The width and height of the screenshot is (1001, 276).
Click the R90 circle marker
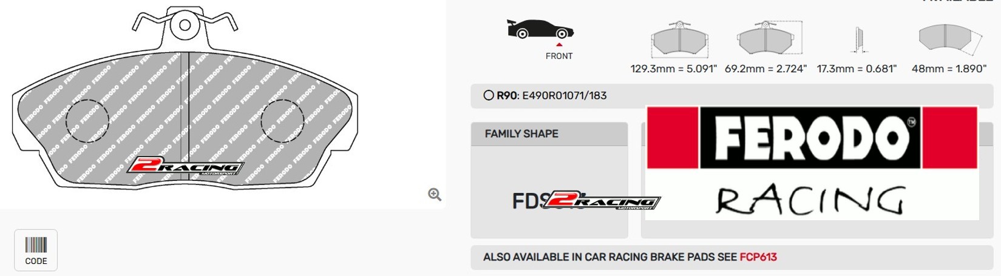[489, 95]
